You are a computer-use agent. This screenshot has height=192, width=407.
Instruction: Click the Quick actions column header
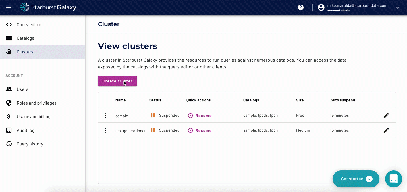point(199,100)
